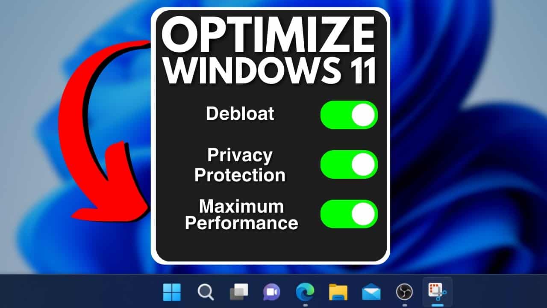This screenshot has height=308, width=547.
Task: Open File Explorer folder icon
Action: 338,293
